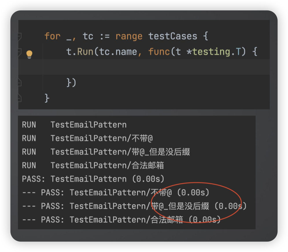Click --- PASS: TestEmailPattern/合法邮箱 result

[121, 220]
